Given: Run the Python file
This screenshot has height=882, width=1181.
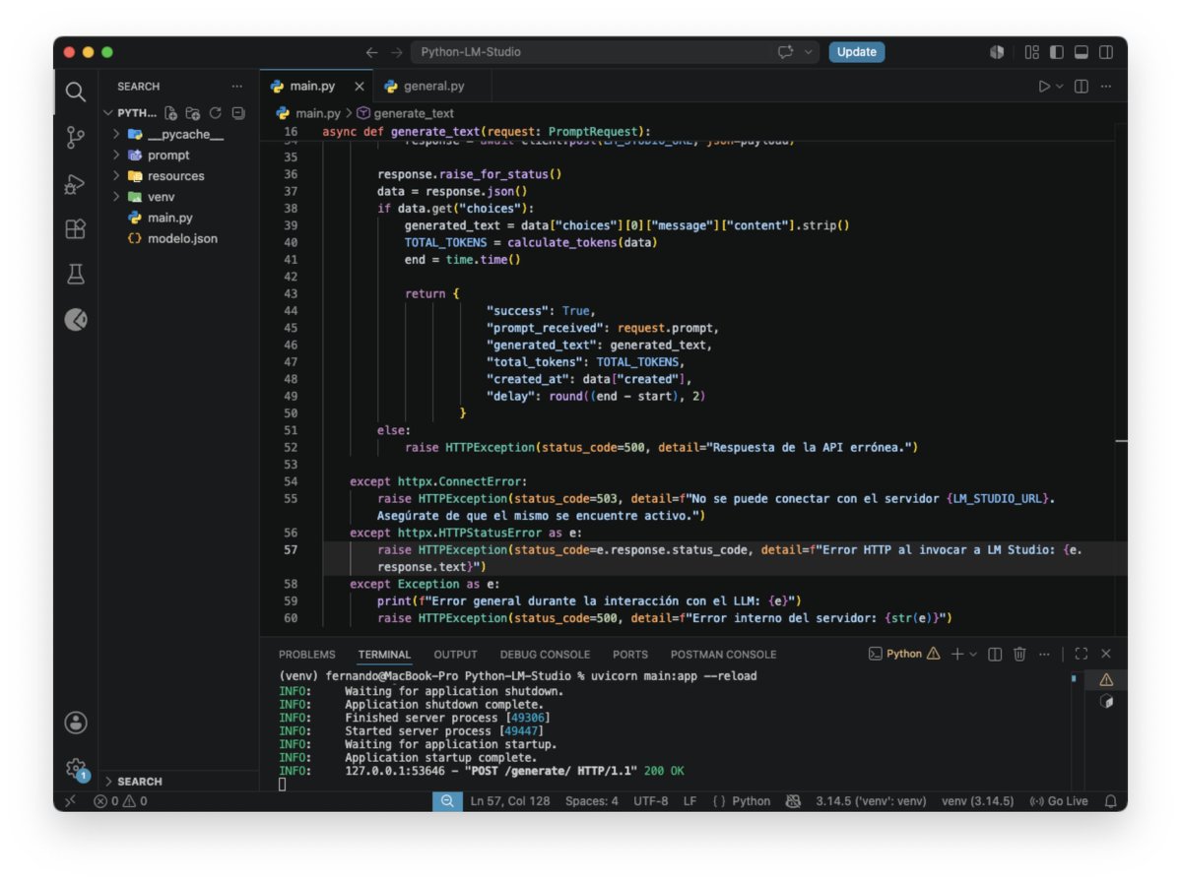Looking at the screenshot, I should click(1044, 86).
